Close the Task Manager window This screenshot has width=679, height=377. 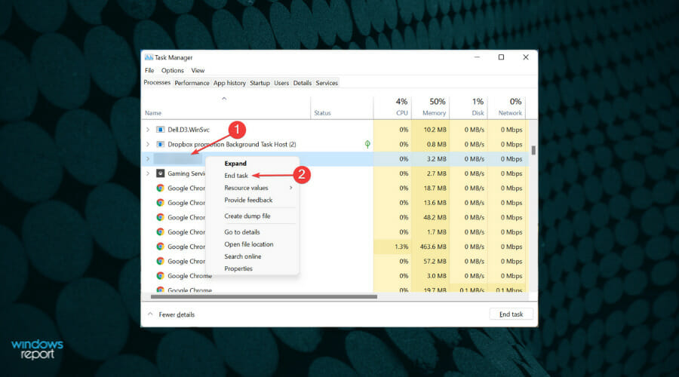(x=525, y=57)
